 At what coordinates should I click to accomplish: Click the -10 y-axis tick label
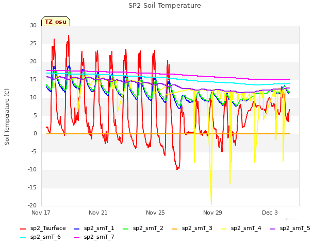pos(32,170)
